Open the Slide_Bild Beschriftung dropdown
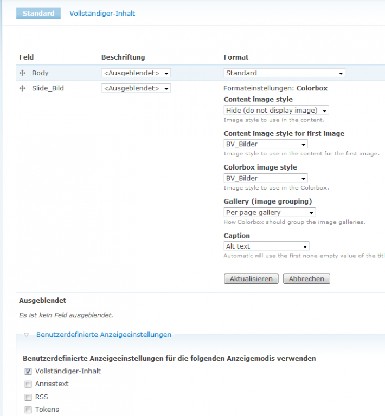Image resolution: width=385 pixels, height=416 pixels. (x=136, y=88)
